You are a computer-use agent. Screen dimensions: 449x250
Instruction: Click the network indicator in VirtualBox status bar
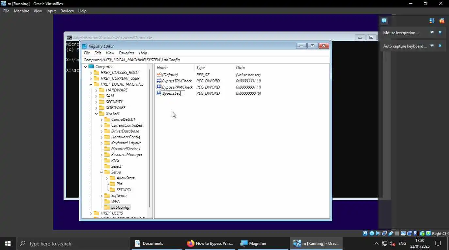384,233
